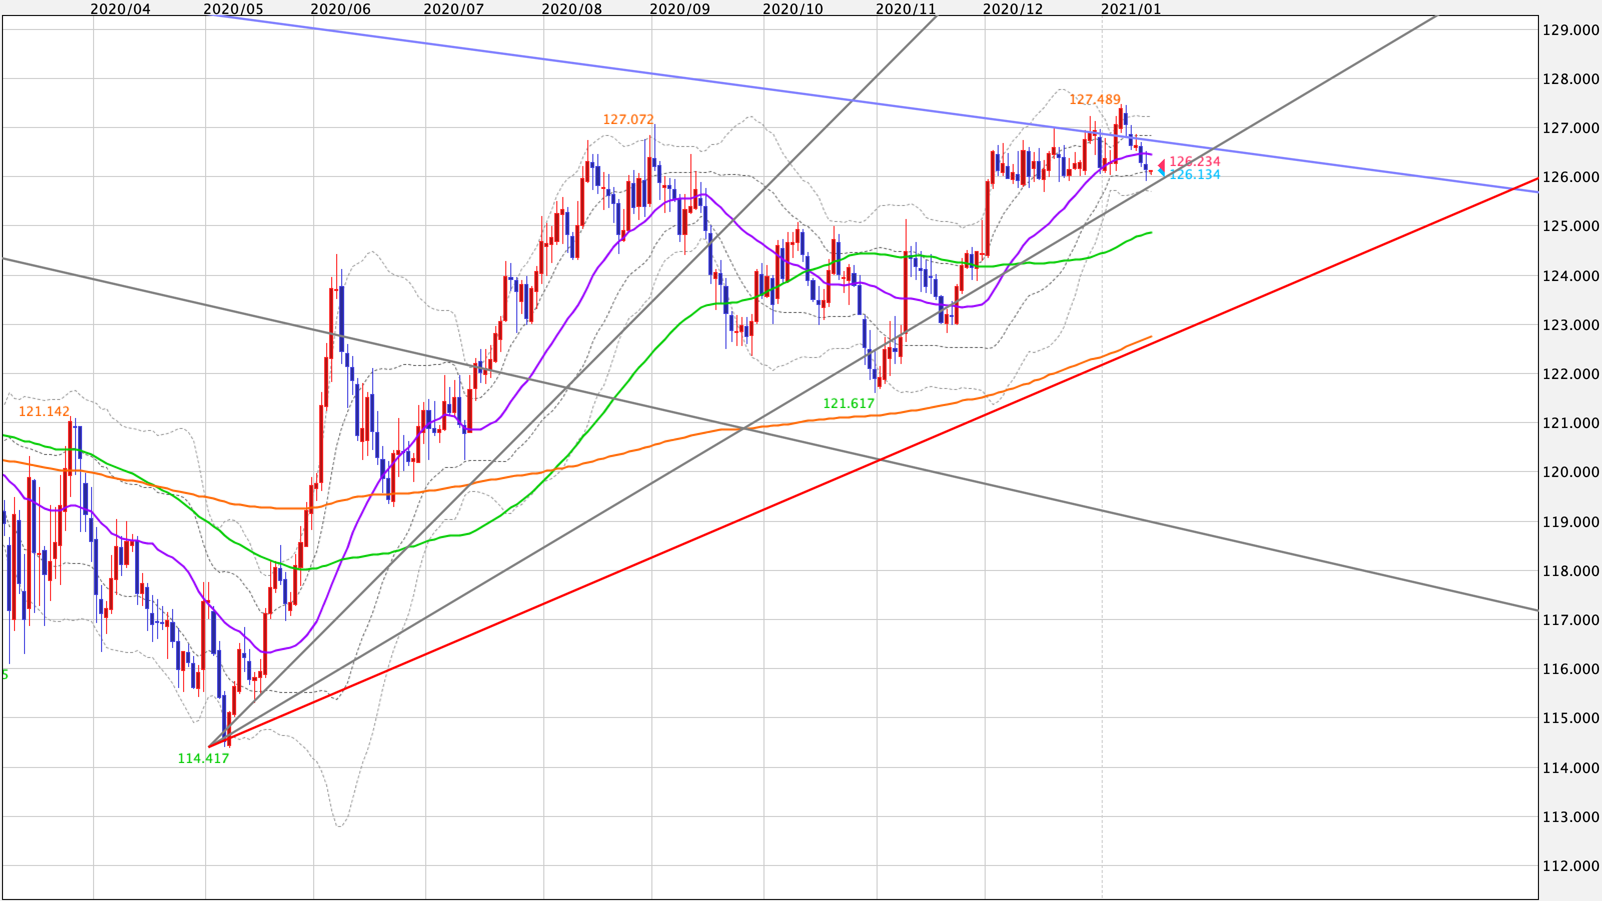Click the 123.000 price axis label

point(1571,325)
